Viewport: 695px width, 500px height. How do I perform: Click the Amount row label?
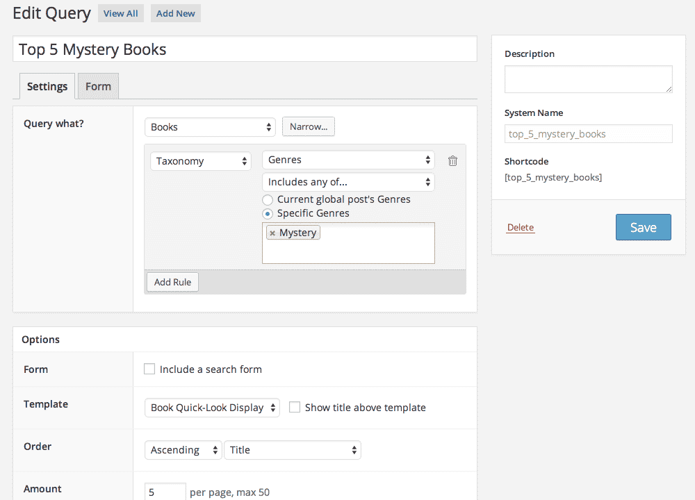point(42,489)
